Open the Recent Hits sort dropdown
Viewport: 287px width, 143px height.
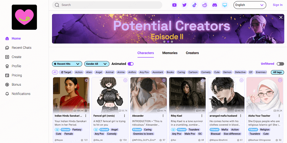(x=67, y=64)
